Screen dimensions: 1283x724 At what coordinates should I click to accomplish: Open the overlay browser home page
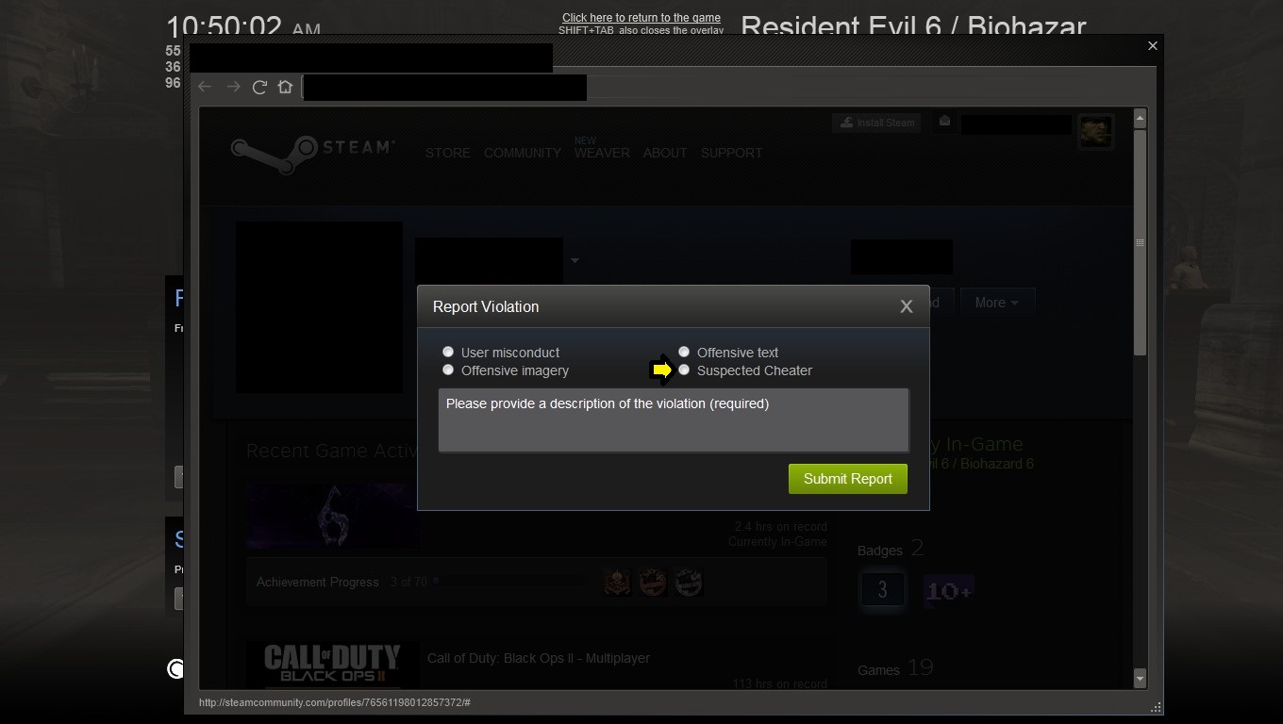tap(285, 87)
